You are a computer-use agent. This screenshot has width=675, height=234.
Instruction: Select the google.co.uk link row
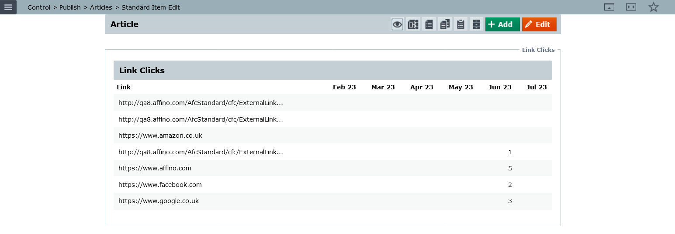(159, 201)
